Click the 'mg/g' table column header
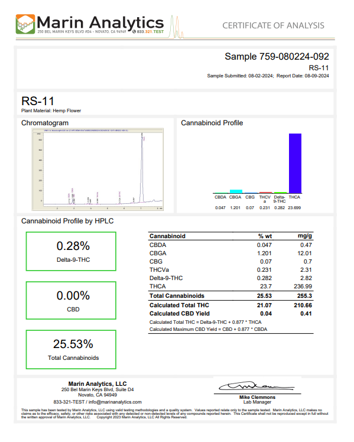The height and width of the screenshot is (442, 354). (x=305, y=236)
